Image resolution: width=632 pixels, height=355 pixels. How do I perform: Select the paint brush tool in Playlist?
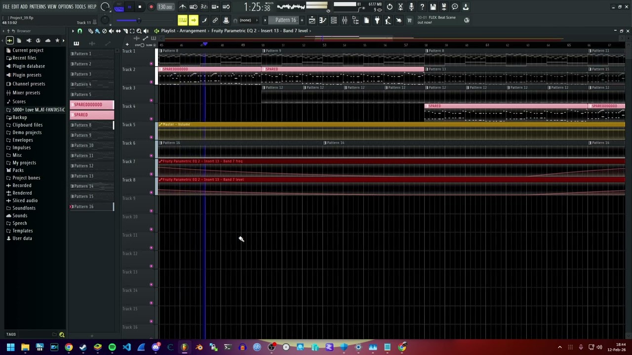[x=97, y=31]
